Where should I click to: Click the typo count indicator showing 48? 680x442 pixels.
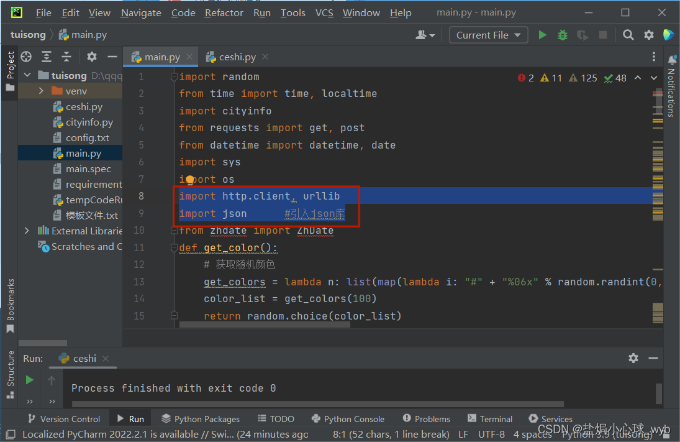pyautogui.click(x=615, y=78)
